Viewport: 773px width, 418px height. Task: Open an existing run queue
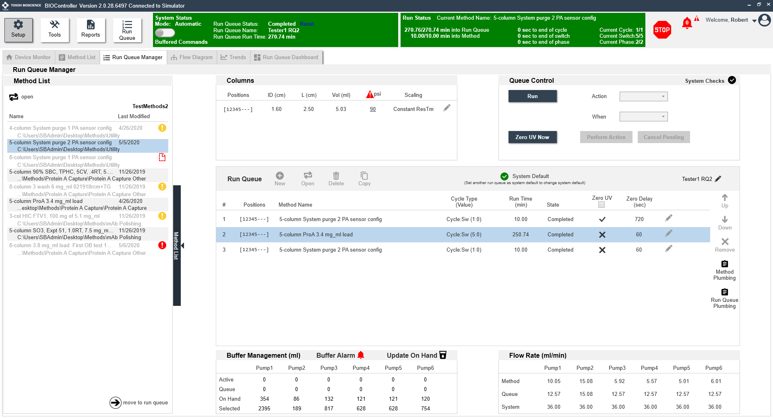click(x=308, y=179)
